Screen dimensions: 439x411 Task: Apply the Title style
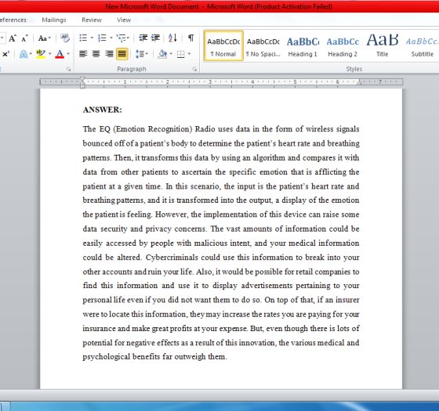[x=383, y=46]
